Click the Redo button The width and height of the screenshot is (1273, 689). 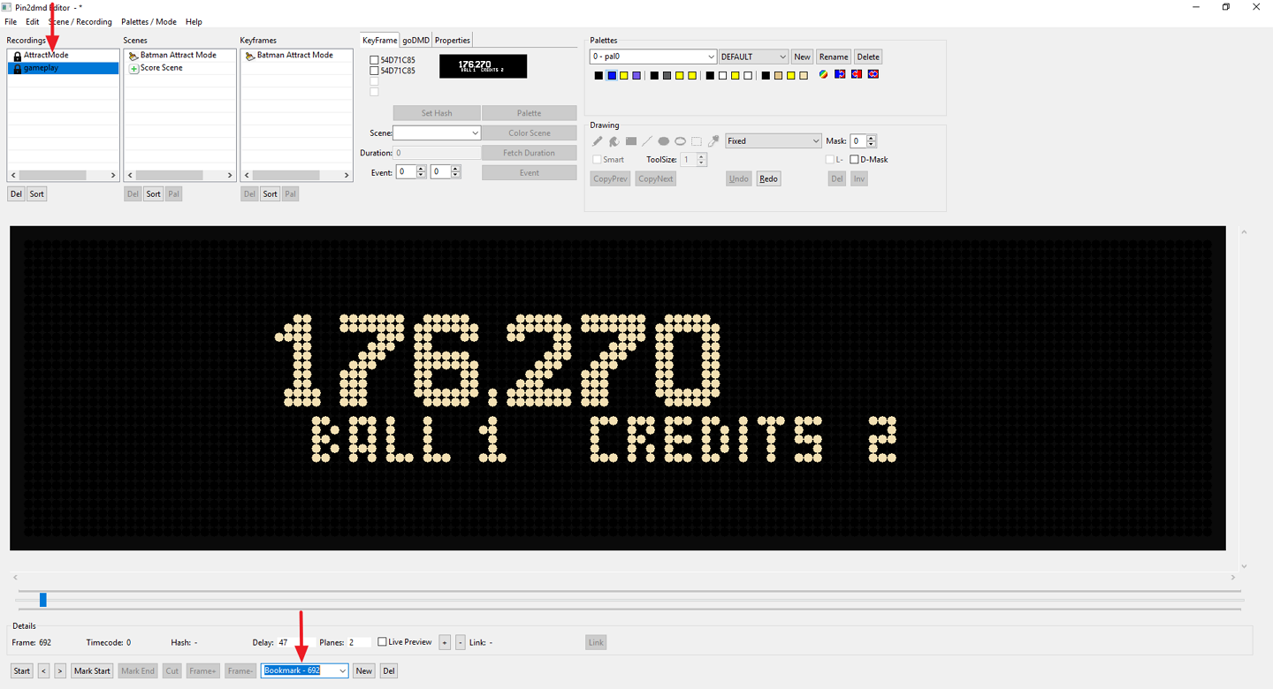pos(768,178)
